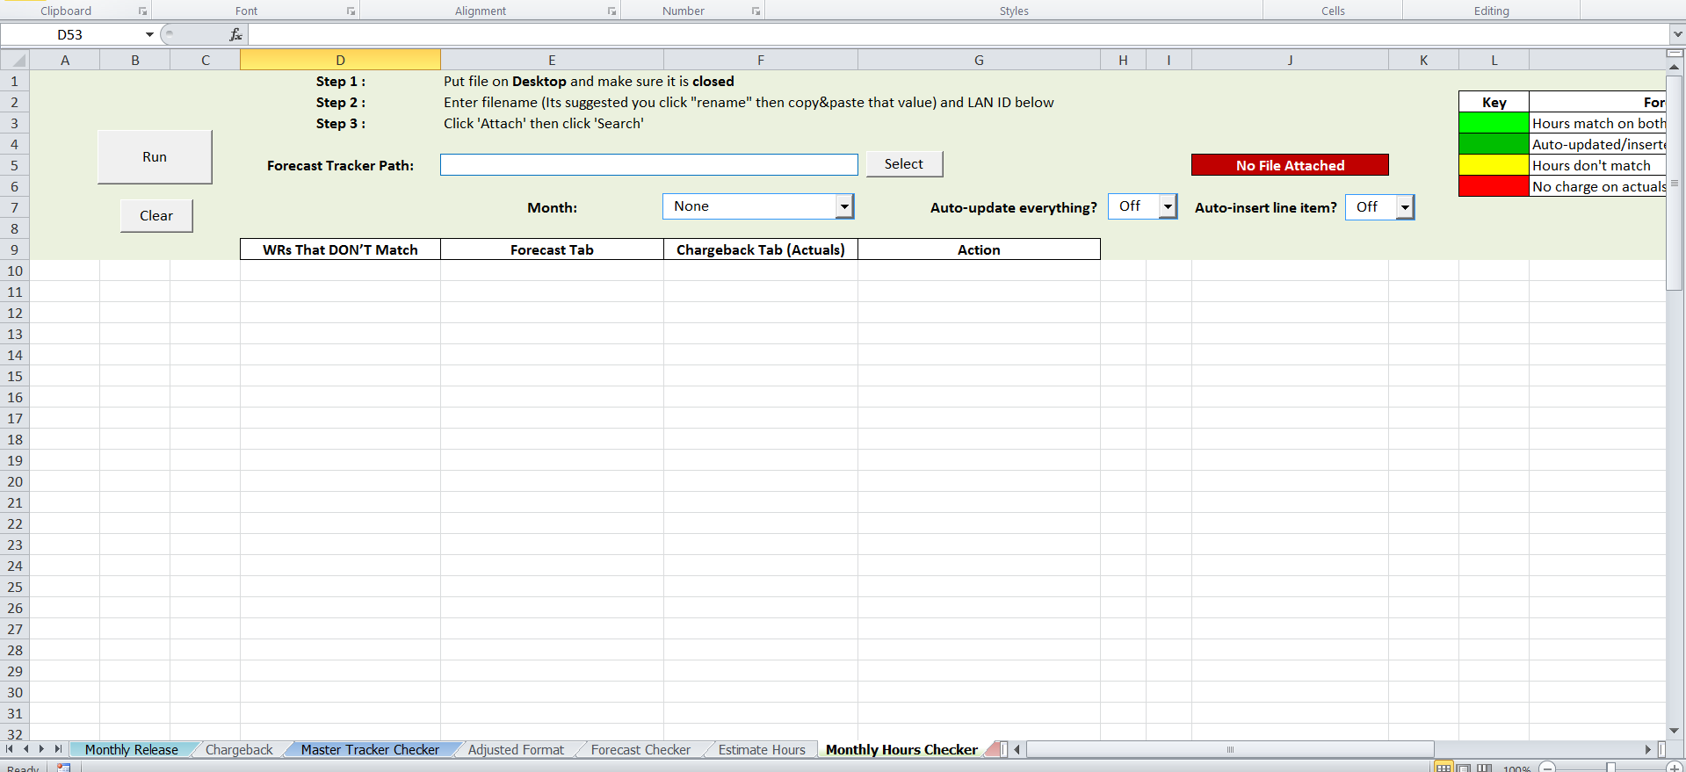Screen dimensions: 1686x772
Task: Click the Run button
Action: point(155,157)
